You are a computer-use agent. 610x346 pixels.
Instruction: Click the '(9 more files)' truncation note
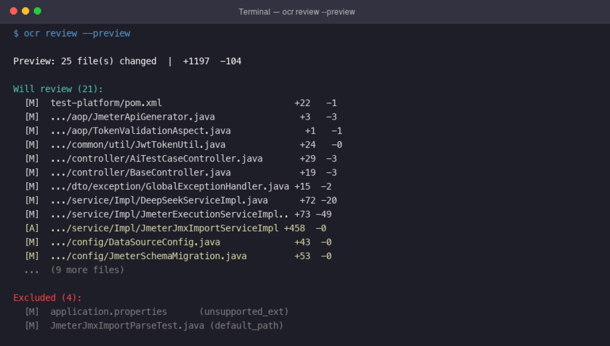88,270
